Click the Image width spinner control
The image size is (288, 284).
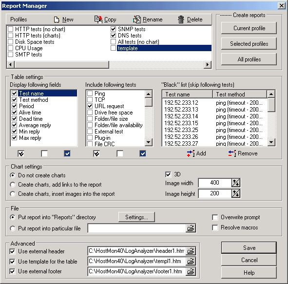click(236, 183)
